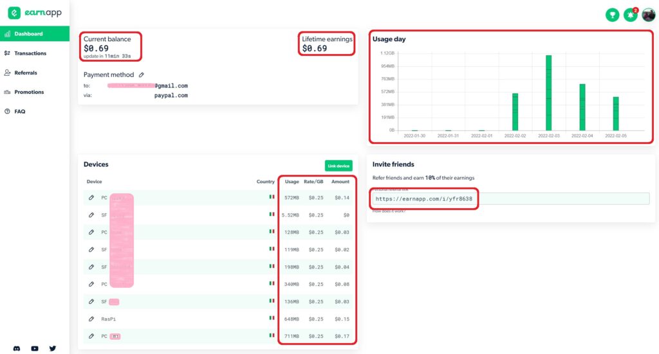Screen dimensions: 659x354
Task: Open the FAQ page
Action: coord(20,111)
